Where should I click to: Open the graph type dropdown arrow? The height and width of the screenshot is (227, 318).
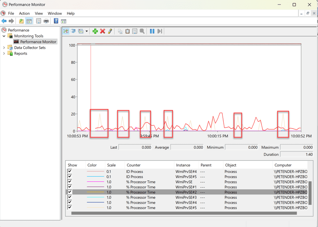coord(86,31)
